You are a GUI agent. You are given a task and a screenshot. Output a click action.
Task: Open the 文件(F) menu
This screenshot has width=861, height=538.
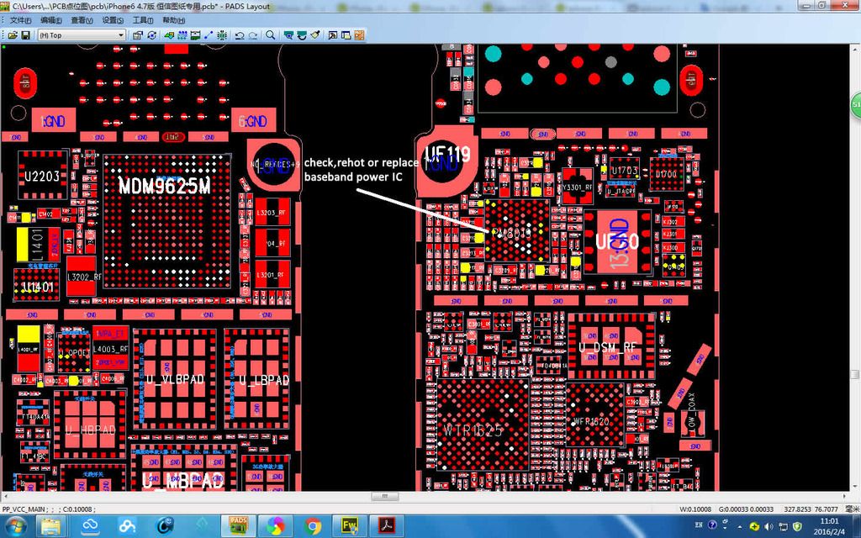point(20,20)
